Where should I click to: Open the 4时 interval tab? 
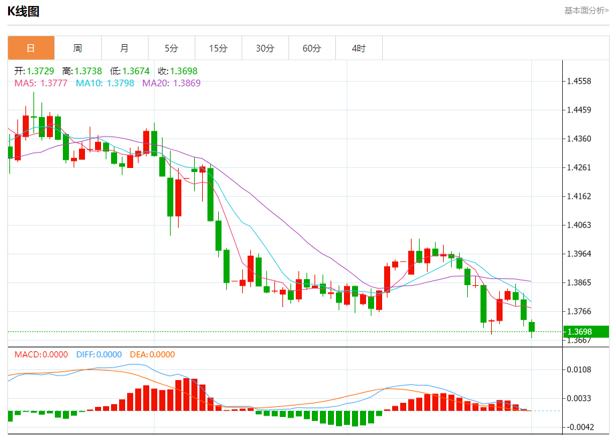[359, 48]
